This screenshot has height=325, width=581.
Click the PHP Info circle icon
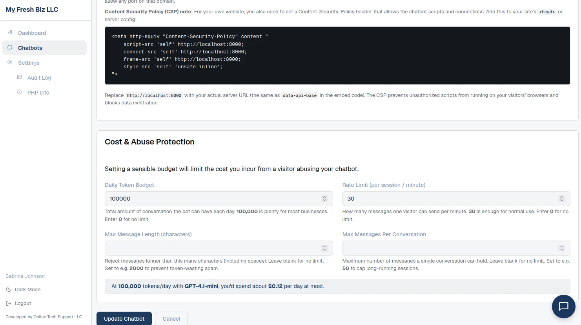[19, 92]
